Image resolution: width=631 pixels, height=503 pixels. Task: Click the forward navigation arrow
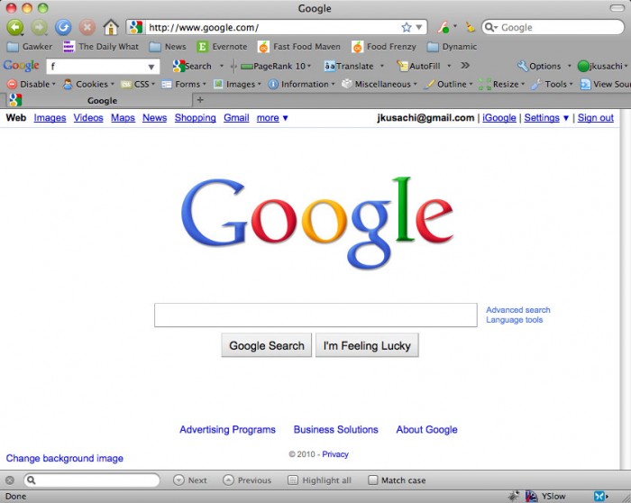tap(39, 27)
